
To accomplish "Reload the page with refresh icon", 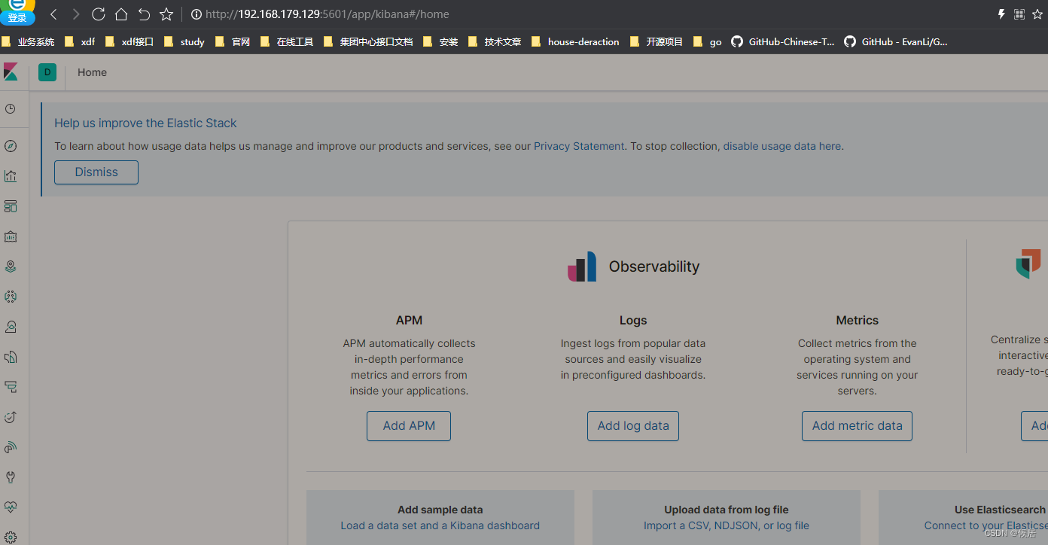I will point(99,14).
